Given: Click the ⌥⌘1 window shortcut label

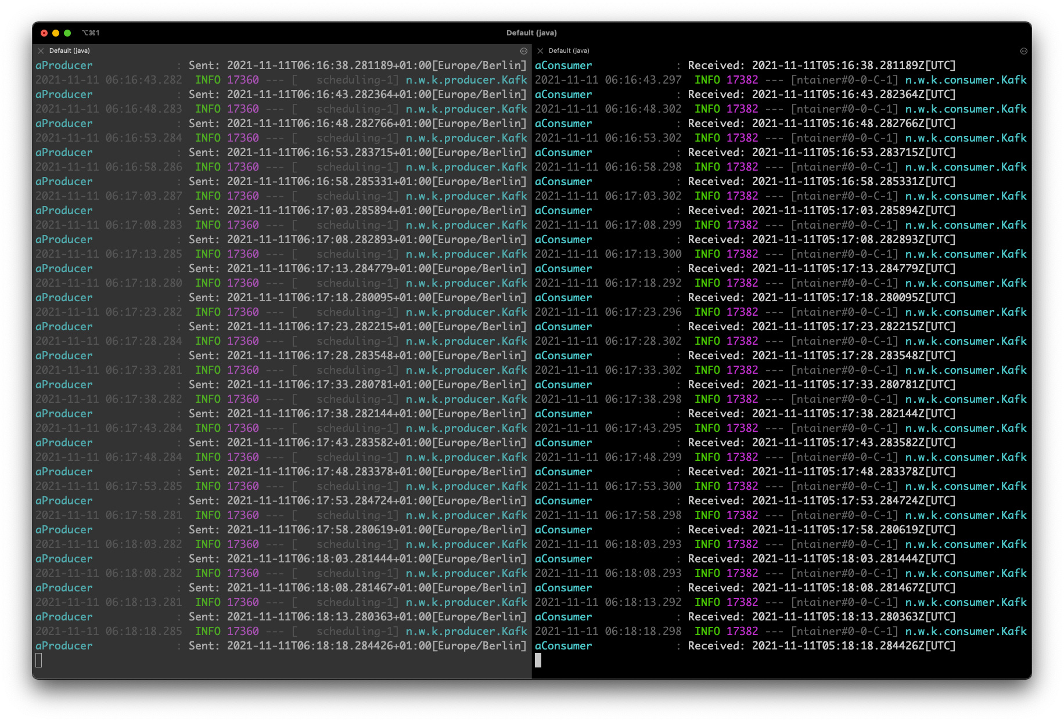Looking at the screenshot, I should pos(91,33).
